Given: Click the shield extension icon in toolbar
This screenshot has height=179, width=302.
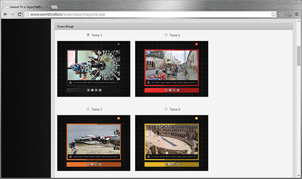Looking at the screenshot, I should click(x=281, y=14).
